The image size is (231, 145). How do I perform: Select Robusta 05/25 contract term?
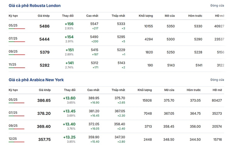coord(13,25)
